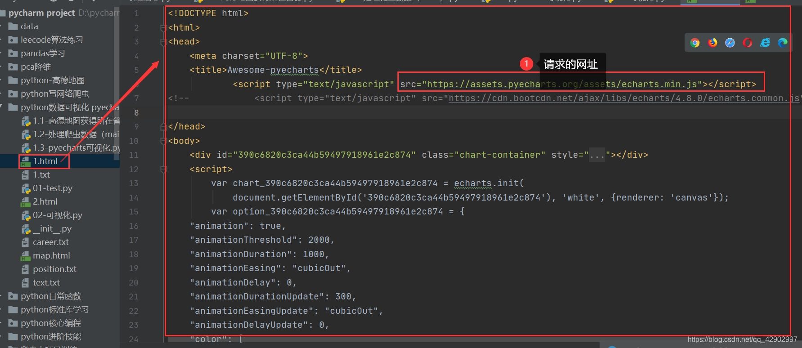802x348 pixels.
Task: Open 1.html in the project tree
Action: pos(45,161)
